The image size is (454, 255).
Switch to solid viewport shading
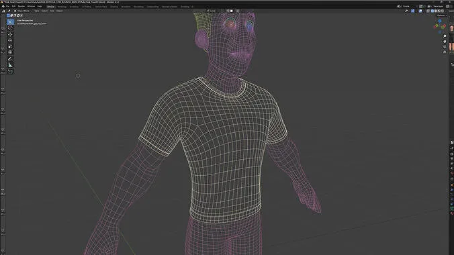(436, 11)
